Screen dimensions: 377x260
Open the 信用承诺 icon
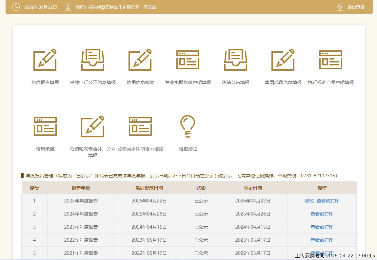[x=45, y=127]
